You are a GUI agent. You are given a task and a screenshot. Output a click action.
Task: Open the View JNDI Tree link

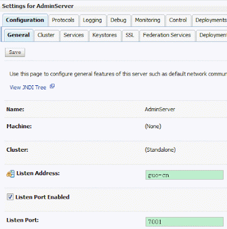click(28, 88)
